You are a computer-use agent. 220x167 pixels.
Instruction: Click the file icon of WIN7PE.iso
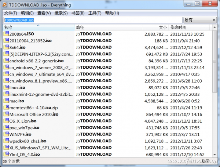[x=6, y=134]
